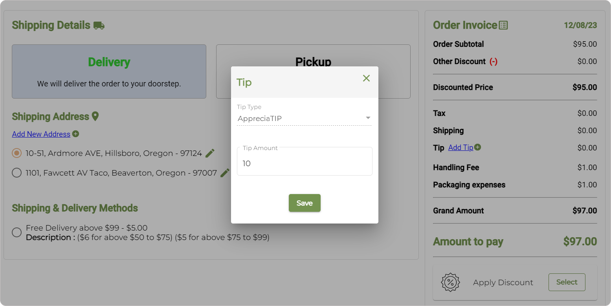Click the Tip Type dropdown arrow
The width and height of the screenshot is (611, 306).
pyautogui.click(x=368, y=118)
